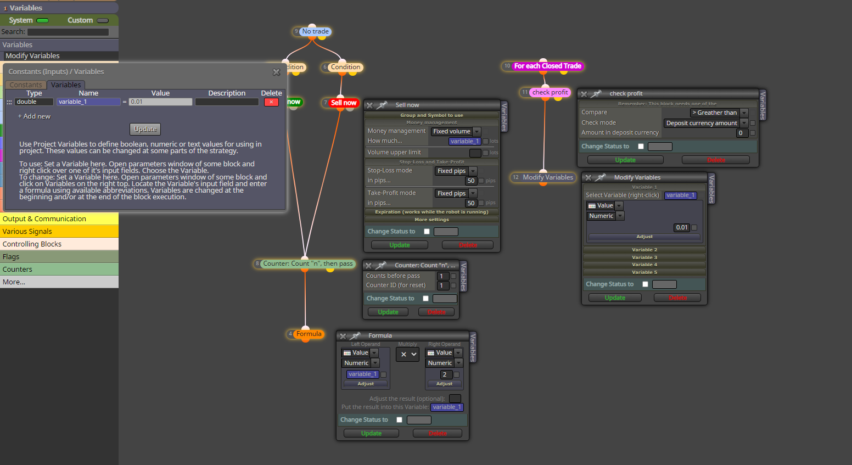Pin the Formula parameters window
The width and height of the screenshot is (852, 465).
pyautogui.click(x=356, y=335)
